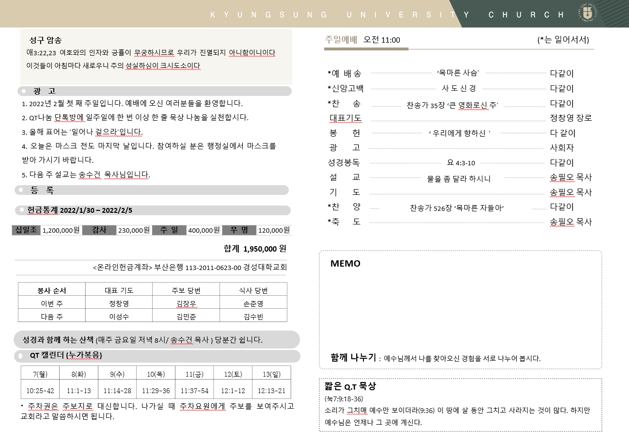Select the '성경과 함께 하는 산책' heading
The height and width of the screenshot is (445, 629).
[x=58, y=339]
